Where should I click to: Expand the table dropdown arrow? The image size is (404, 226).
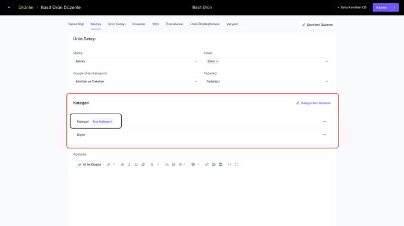pos(198,164)
